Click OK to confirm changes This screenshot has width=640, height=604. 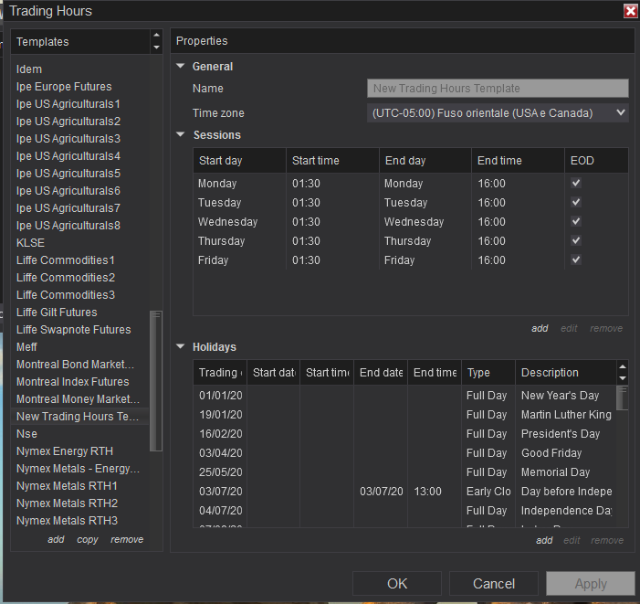(397, 584)
